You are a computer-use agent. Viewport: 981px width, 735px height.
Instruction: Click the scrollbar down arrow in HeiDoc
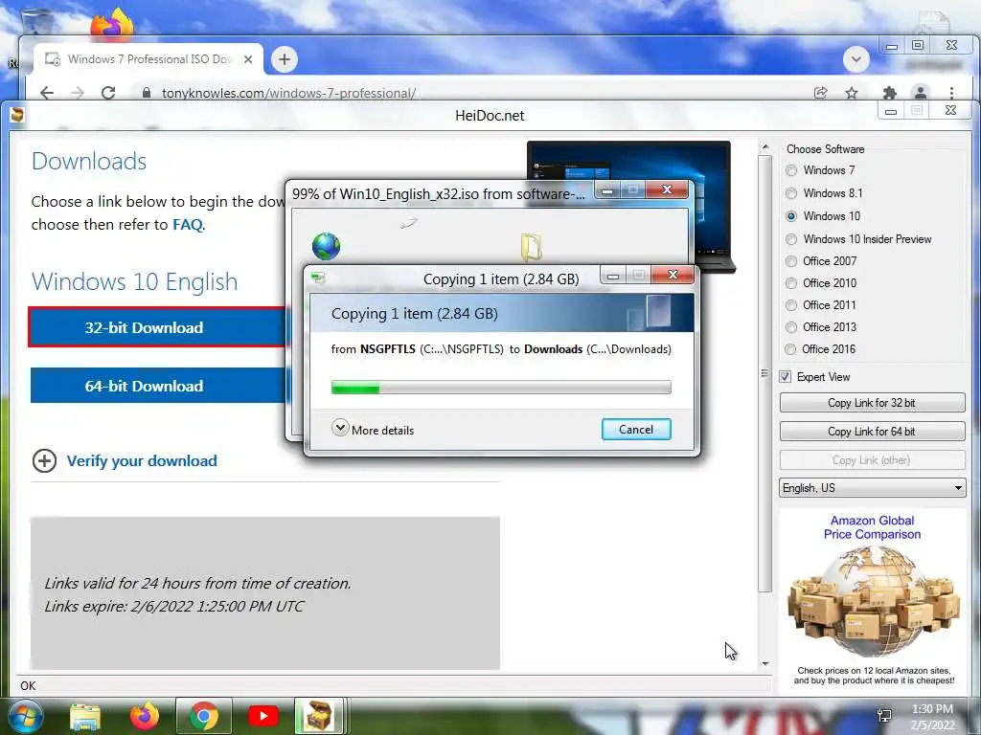pyautogui.click(x=765, y=664)
